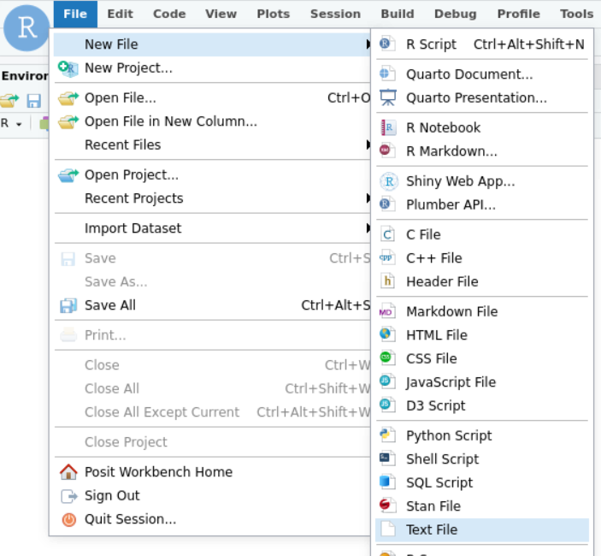Click the Header File h icon
This screenshot has width=601, height=556.
387,281
